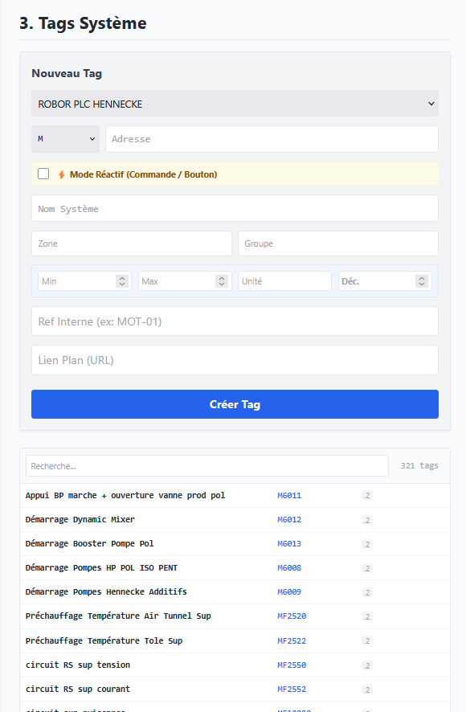466x712 pixels.
Task: Open address link M6013
Action: pyautogui.click(x=289, y=543)
